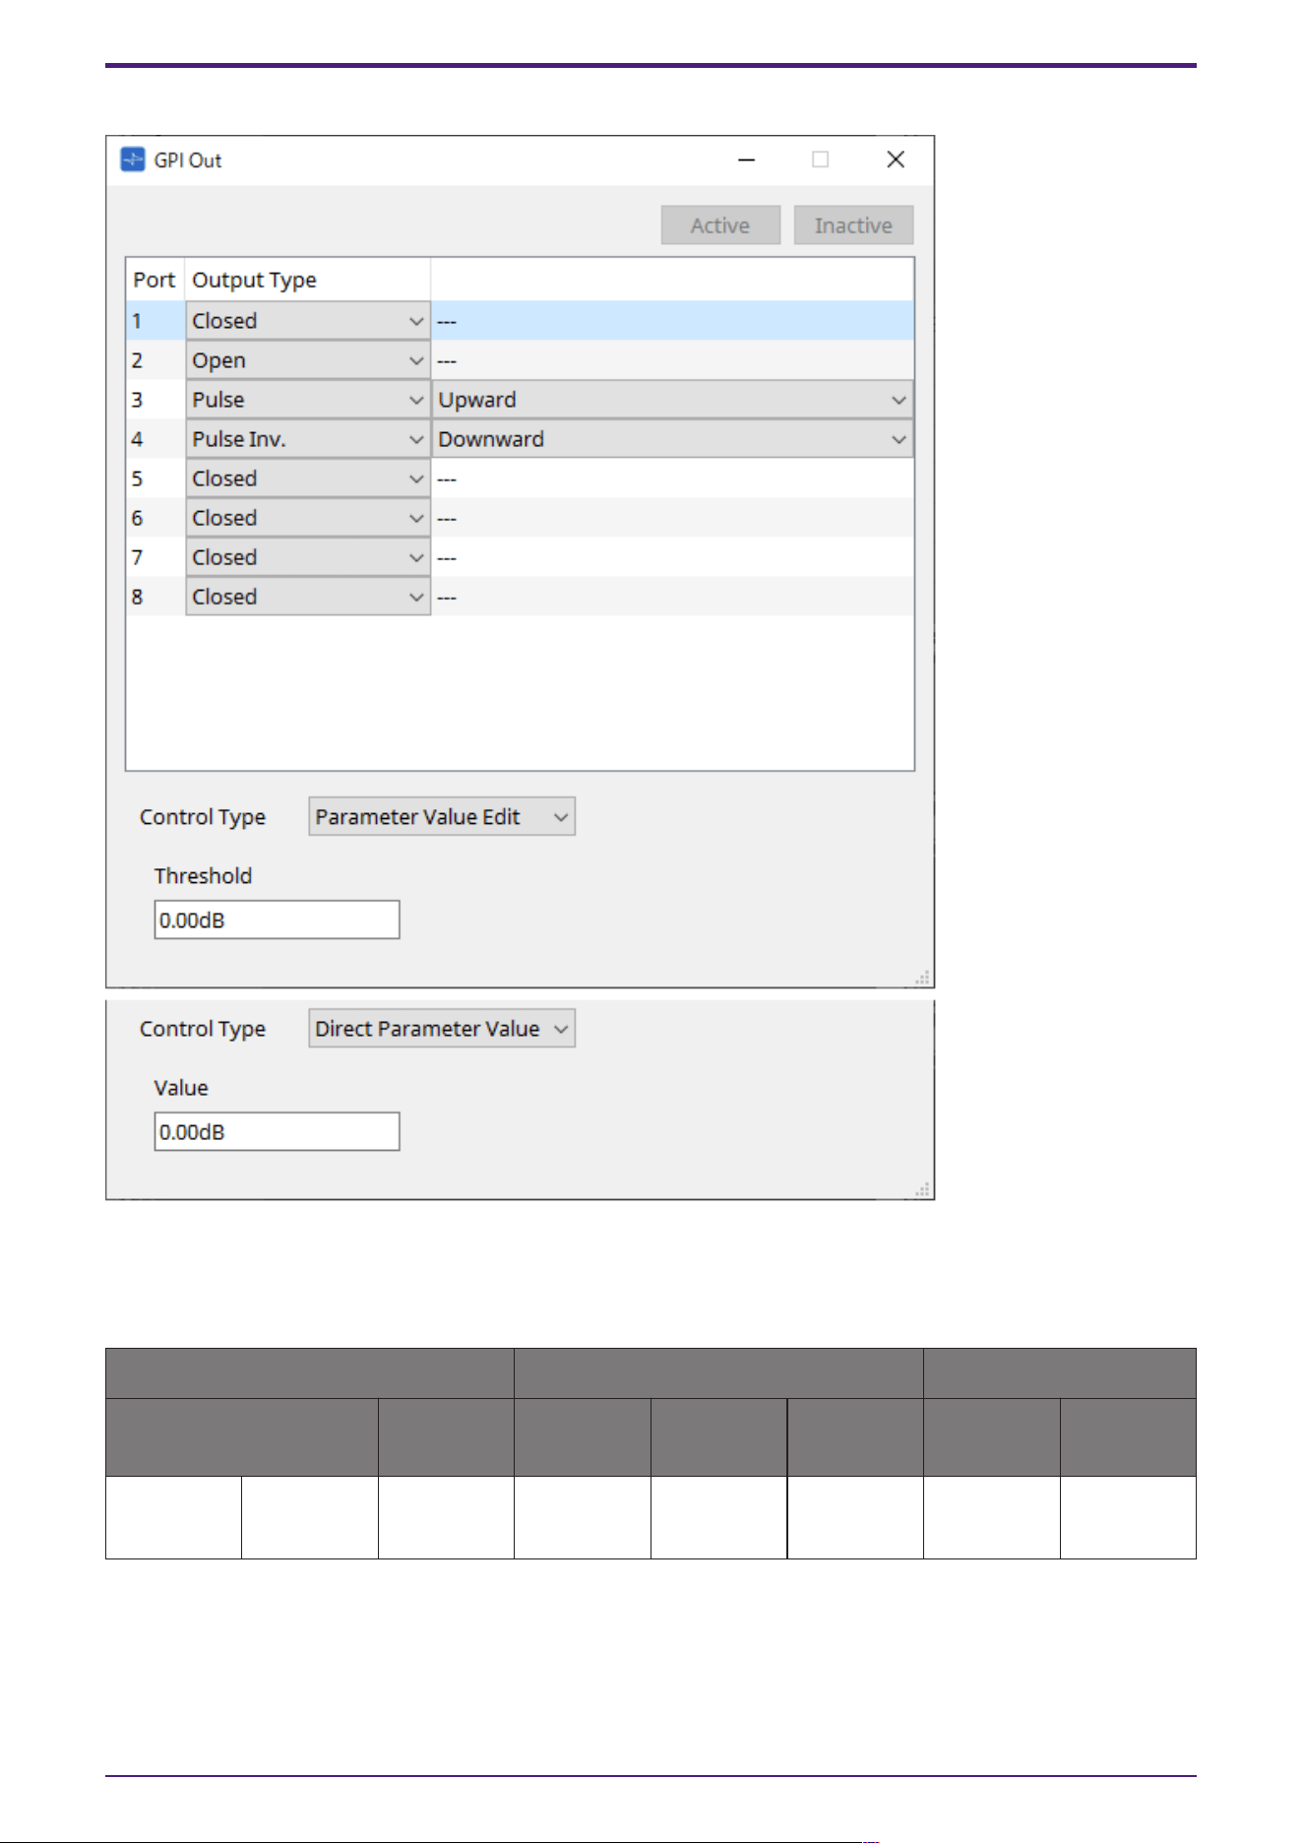Image resolution: width=1303 pixels, height=1843 pixels.
Task: Open the Downward direction dropdown
Action: [x=672, y=439]
